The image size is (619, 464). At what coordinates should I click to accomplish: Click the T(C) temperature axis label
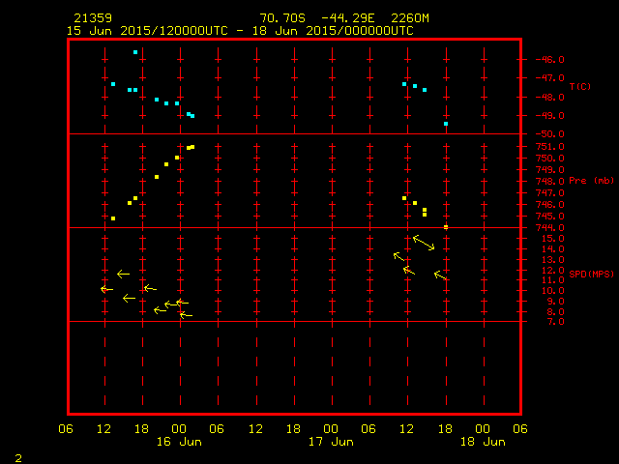click(x=579, y=87)
